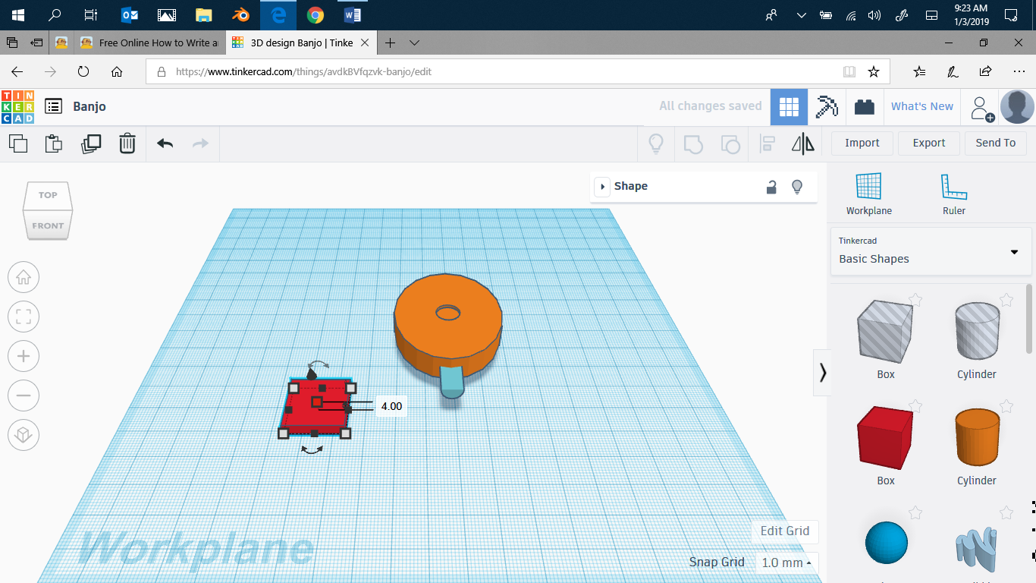Favorite the Sphere shape star
Screen dimensions: 1036x583
tap(915, 512)
